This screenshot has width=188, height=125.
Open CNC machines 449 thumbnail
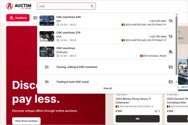point(47,20)
